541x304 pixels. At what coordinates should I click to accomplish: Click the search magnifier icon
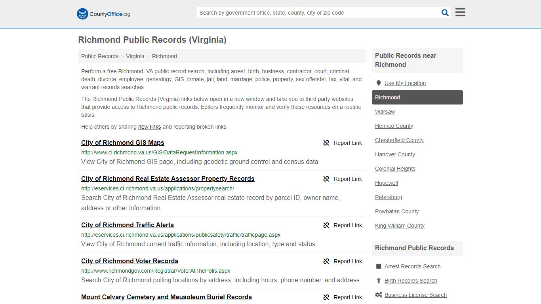[445, 13]
